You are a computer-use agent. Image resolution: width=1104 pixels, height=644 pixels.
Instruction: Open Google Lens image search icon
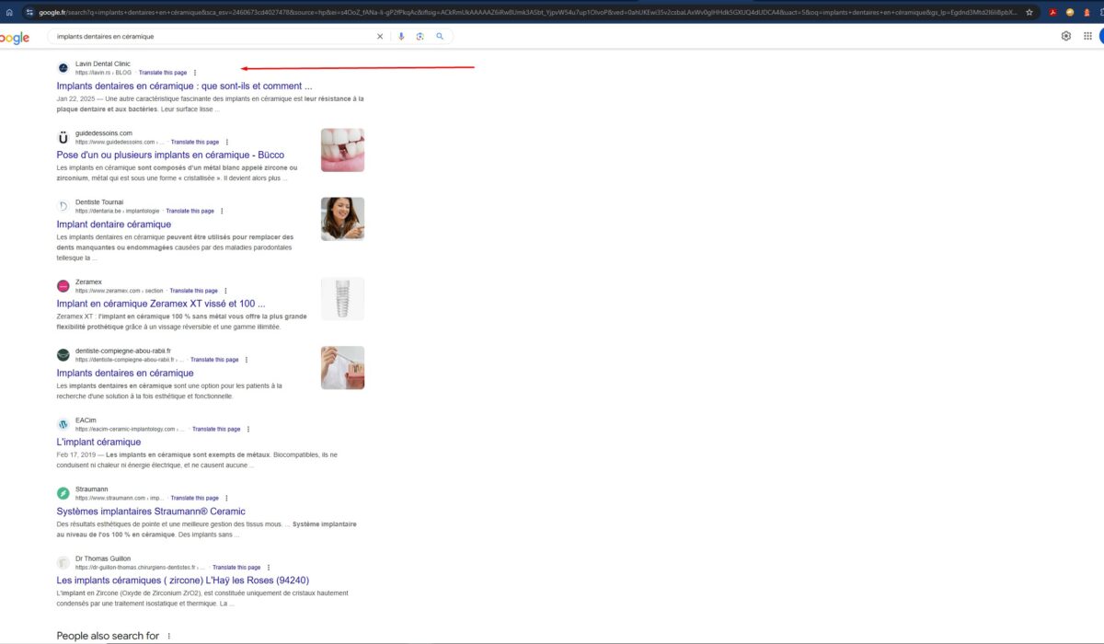click(420, 37)
